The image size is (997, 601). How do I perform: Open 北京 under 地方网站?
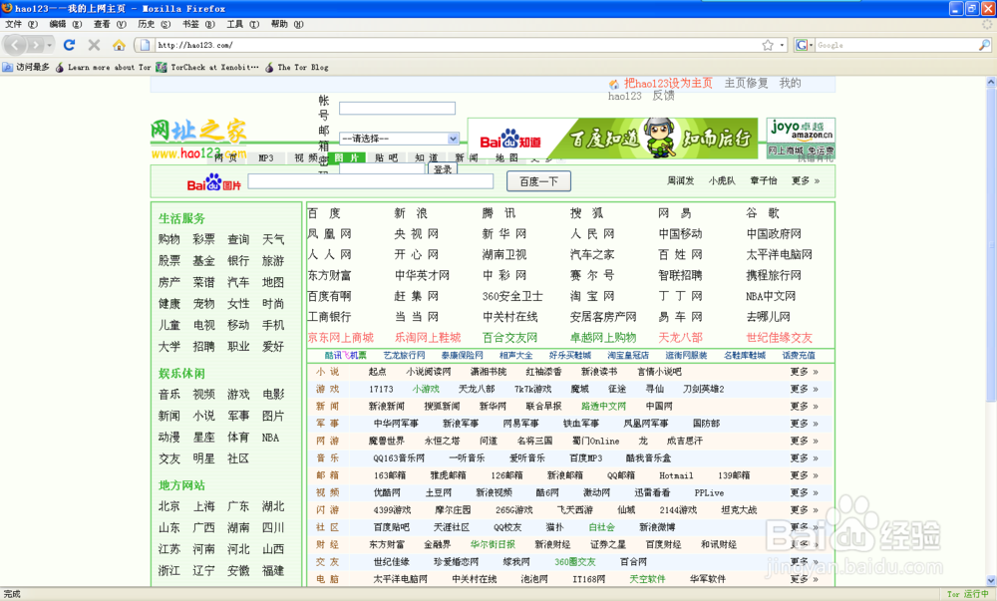tap(169, 506)
